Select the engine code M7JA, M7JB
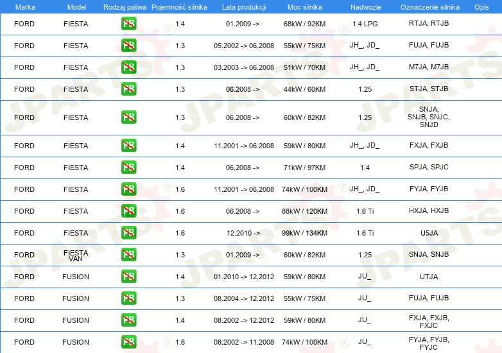The width and height of the screenshot is (502, 353). click(429, 67)
